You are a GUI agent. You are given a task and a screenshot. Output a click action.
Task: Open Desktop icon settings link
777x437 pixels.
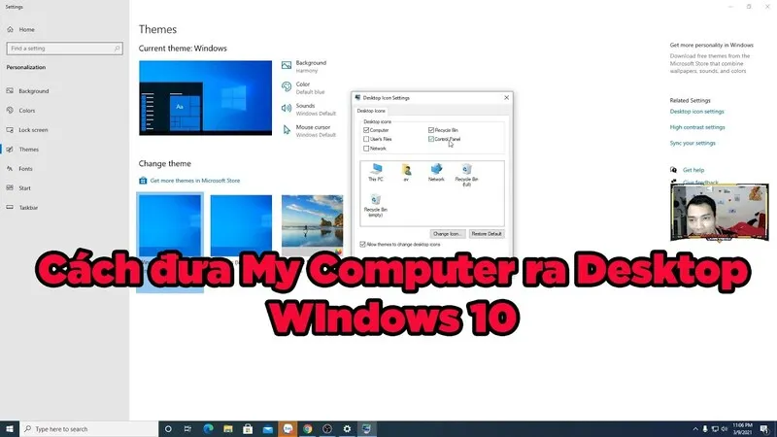pos(696,112)
